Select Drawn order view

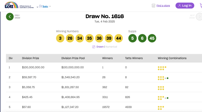[x=100, y=47]
